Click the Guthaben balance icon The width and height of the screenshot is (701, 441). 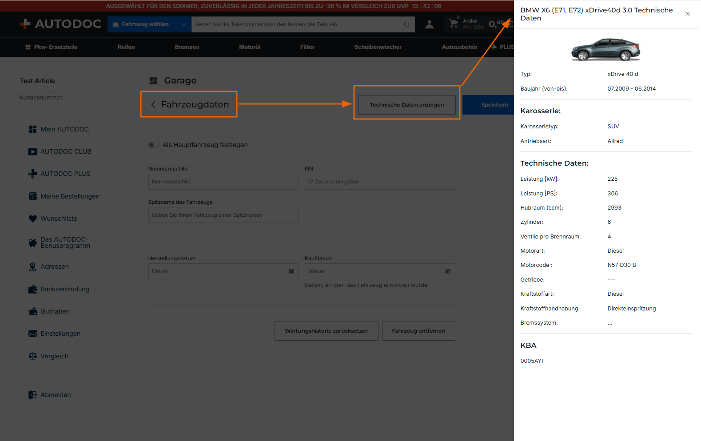click(33, 311)
